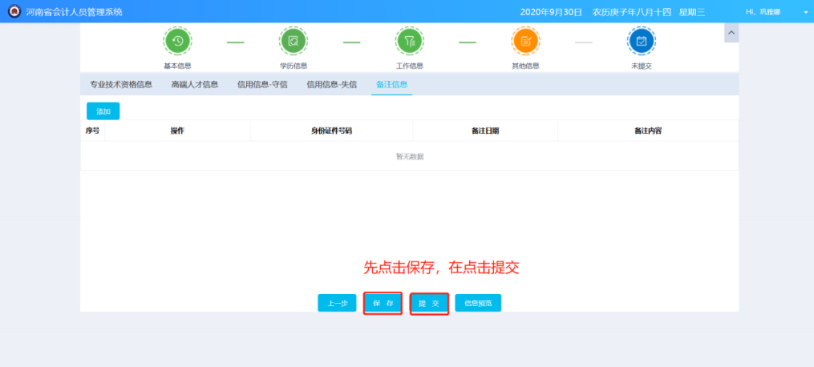Open the 信用信息-守信 tab
814x367 pixels.
pyautogui.click(x=262, y=84)
